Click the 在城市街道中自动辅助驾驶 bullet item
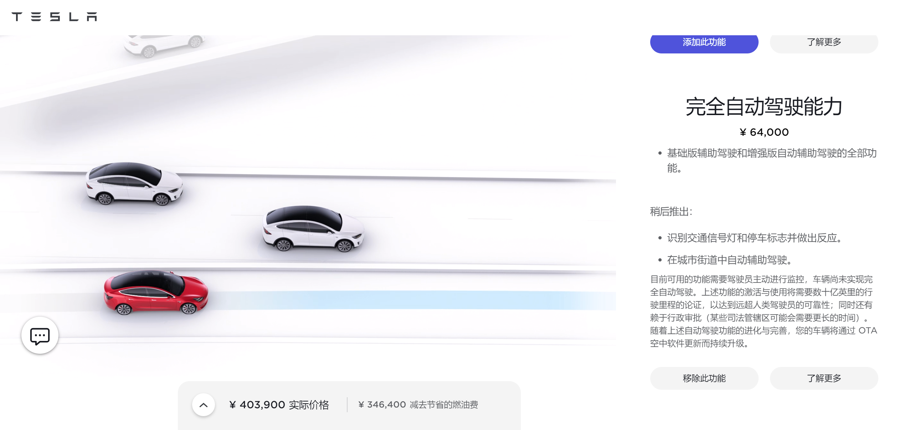Viewport: 909px width, 430px height. point(730,260)
